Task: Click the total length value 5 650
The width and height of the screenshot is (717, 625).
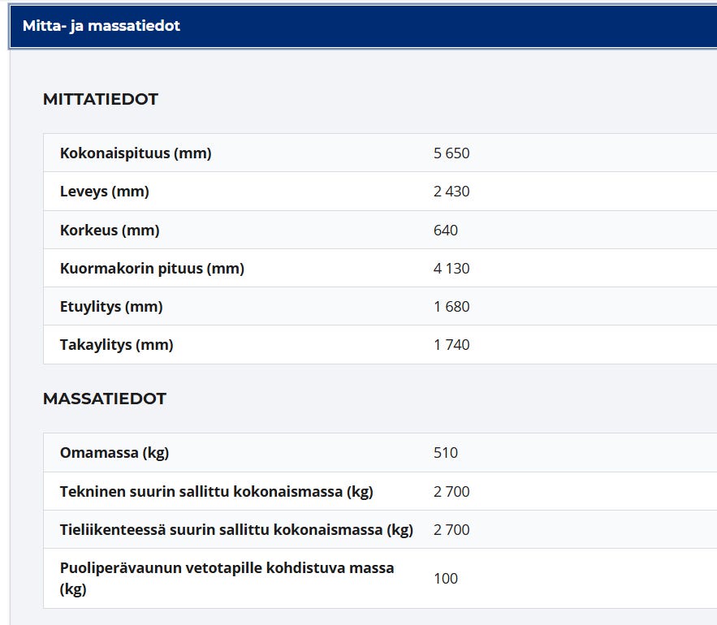Action: (x=451, y=153)
